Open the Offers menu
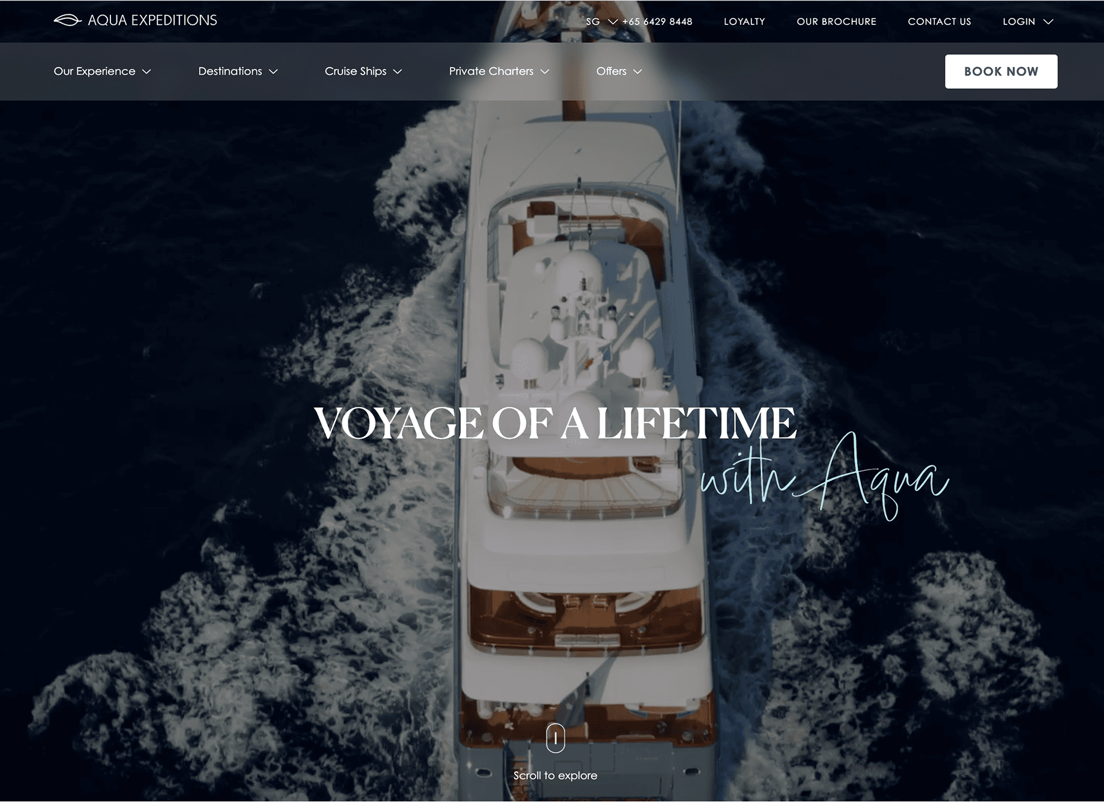 tap(619, 71)
